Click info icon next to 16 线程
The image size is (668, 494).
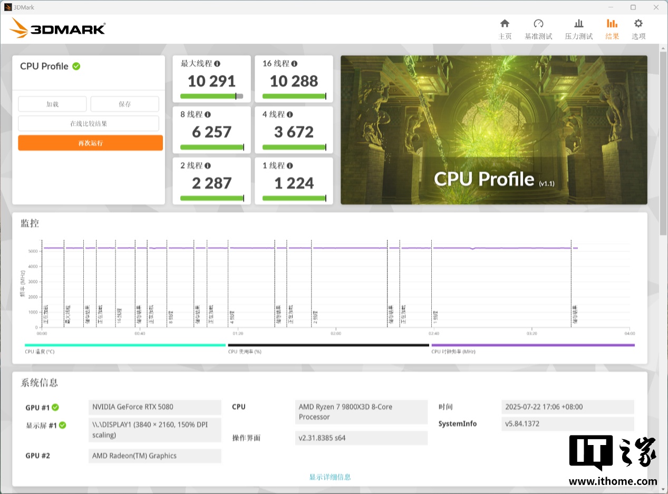(x=294, y=64)
